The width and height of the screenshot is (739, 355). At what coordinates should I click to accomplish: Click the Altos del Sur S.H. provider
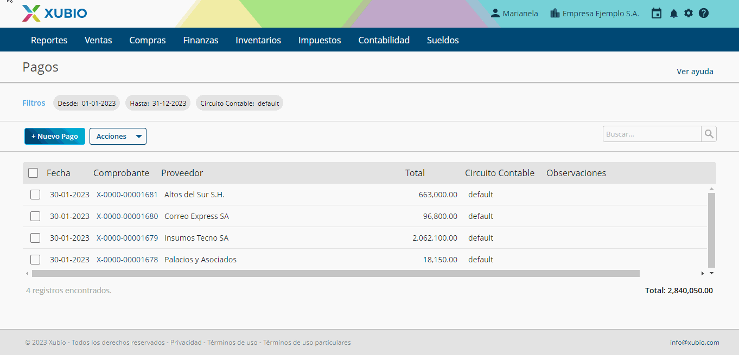(x=194, y=195)
